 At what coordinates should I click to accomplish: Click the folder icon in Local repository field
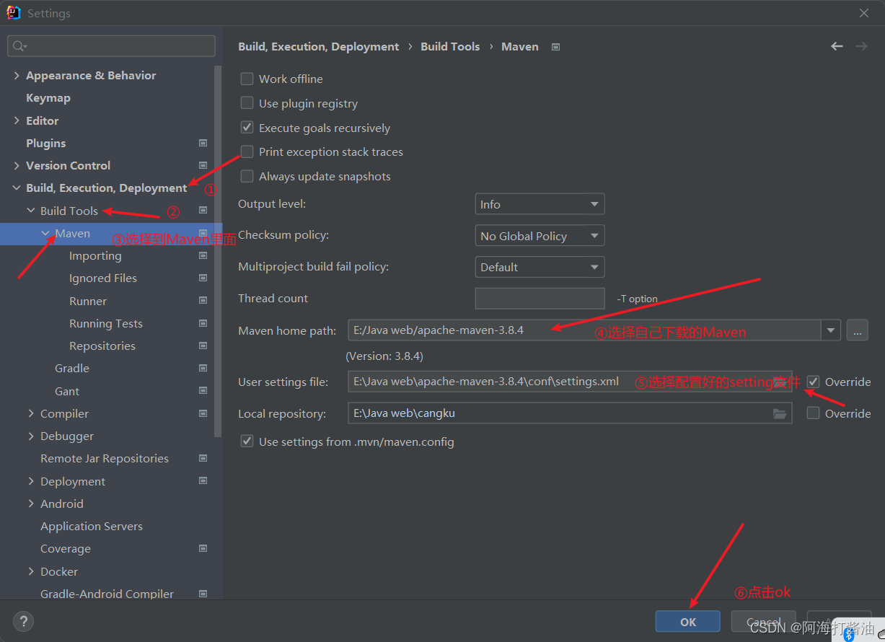click(780, 413)
